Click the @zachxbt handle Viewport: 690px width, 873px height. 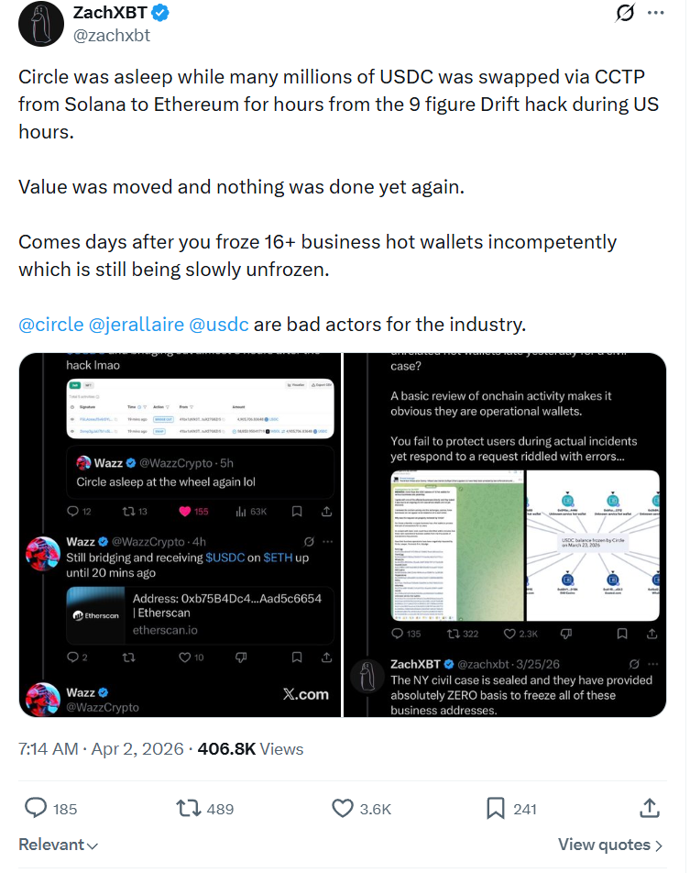[111, 36]
